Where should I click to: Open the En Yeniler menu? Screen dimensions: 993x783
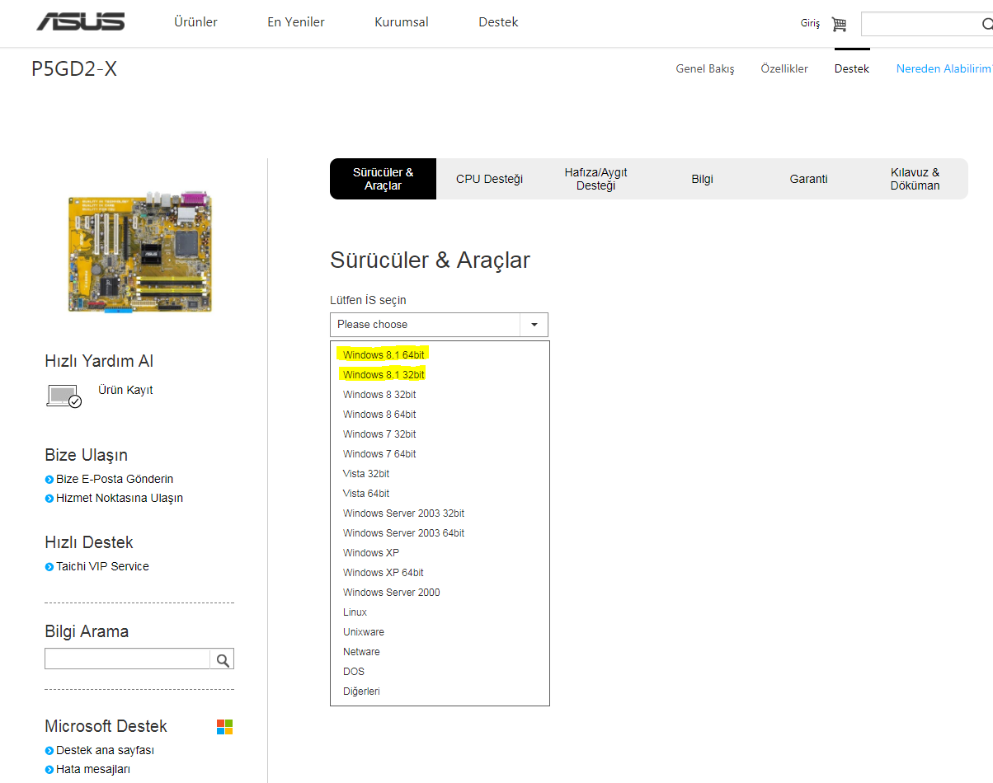296,22
